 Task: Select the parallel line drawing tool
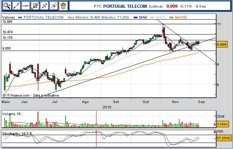tap(54, 6)
